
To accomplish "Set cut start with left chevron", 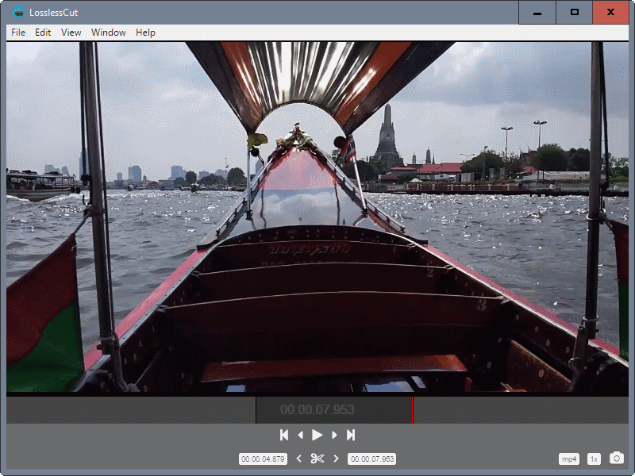I will coord(298,459).
